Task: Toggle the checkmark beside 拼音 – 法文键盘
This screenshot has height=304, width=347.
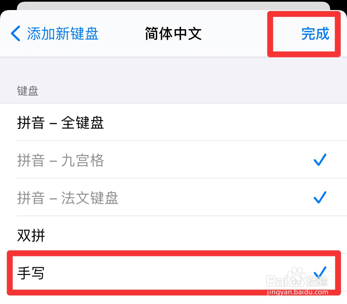Action: click(x=320, y=197)
